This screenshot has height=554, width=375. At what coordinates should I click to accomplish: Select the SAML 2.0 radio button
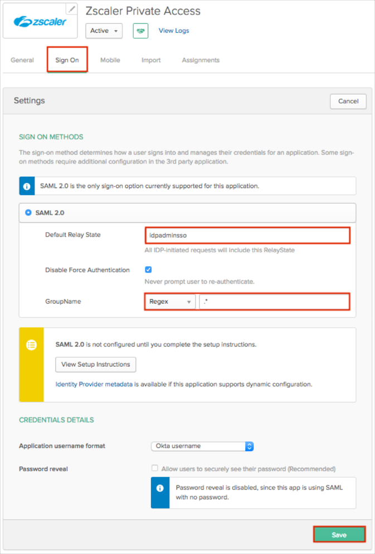click(28, 213)
